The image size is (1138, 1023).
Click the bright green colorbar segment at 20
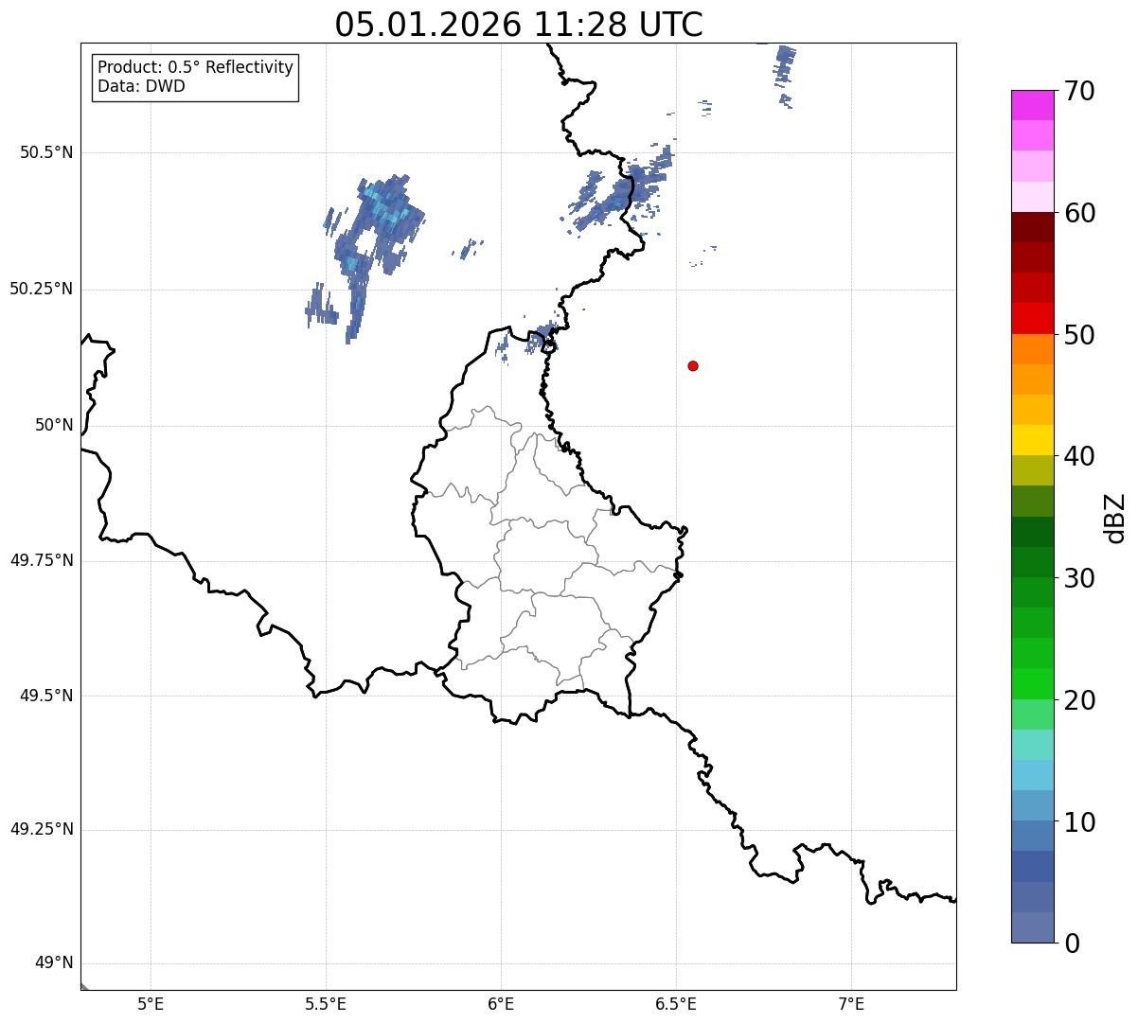pyautogui.click(x=1032, y=683)
